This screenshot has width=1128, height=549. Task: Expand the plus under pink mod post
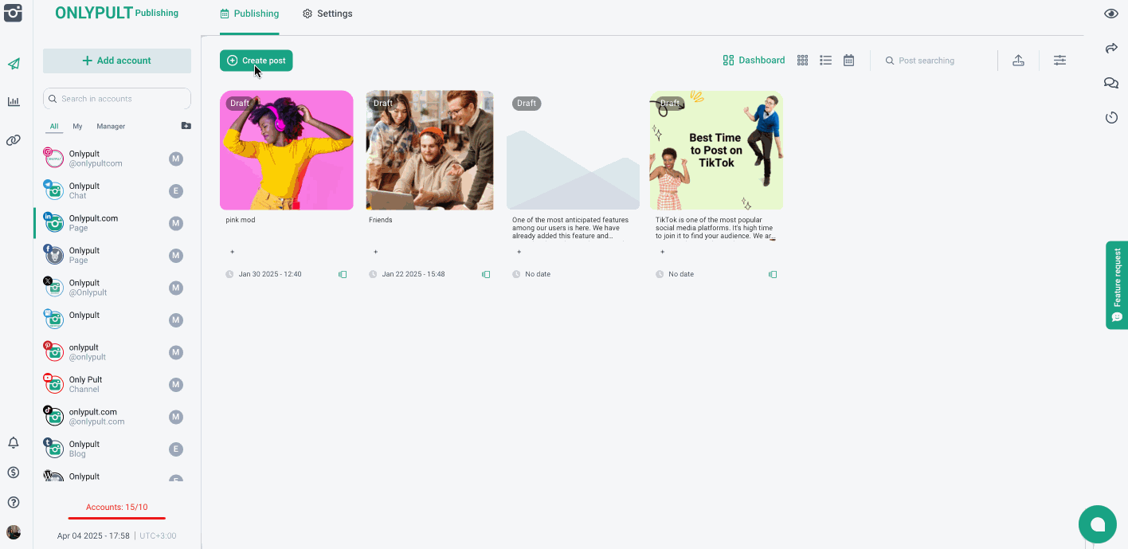pos(232,252)
